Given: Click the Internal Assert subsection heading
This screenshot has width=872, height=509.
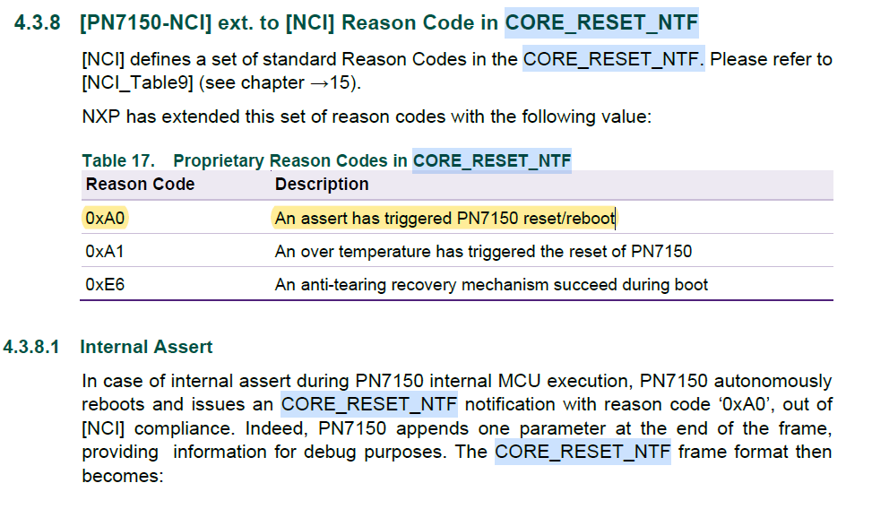Looking at the screenshot, I should (146, 347).
